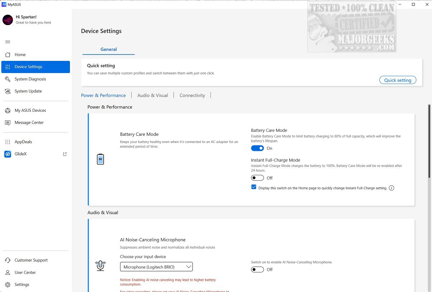Open the User Center link

click(x=25, y=273)
